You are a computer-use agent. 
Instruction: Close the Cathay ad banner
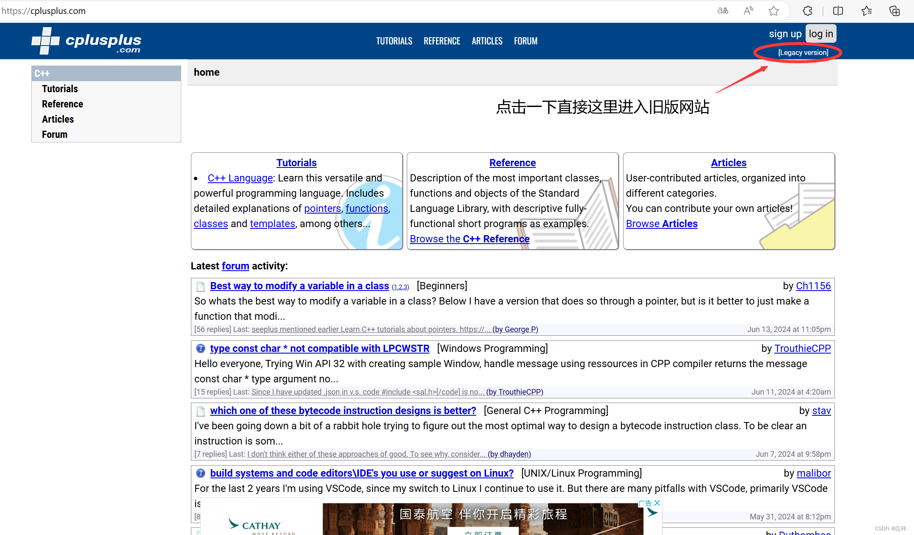pyautogui.click(x=657, y=503)
